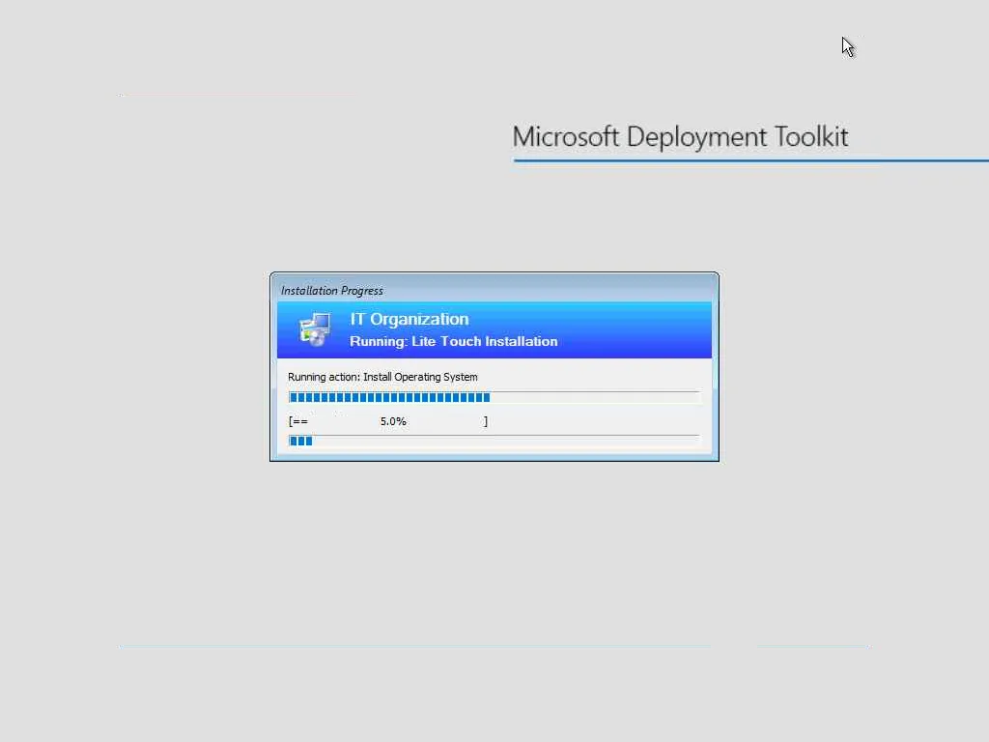Click the Installation Progress title bar
The width and height of the screenshot is (989, 742).
[494, 290]
